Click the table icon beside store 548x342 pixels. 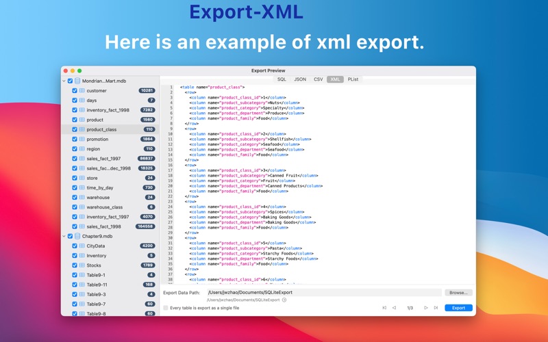[82, 178]
